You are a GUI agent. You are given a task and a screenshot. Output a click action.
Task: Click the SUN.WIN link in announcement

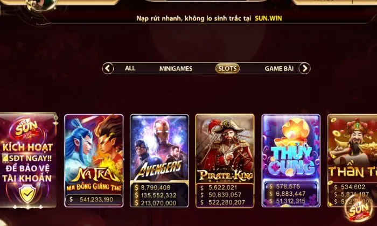click(x=268, y=18)
